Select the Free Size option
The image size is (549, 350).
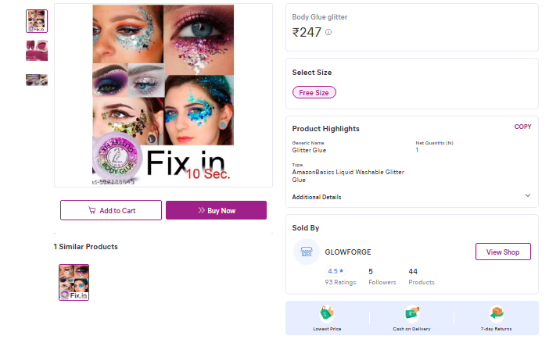coord(314,92)
